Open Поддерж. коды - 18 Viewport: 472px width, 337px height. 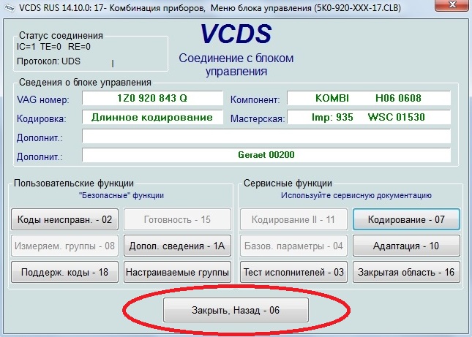click(64, 272)
